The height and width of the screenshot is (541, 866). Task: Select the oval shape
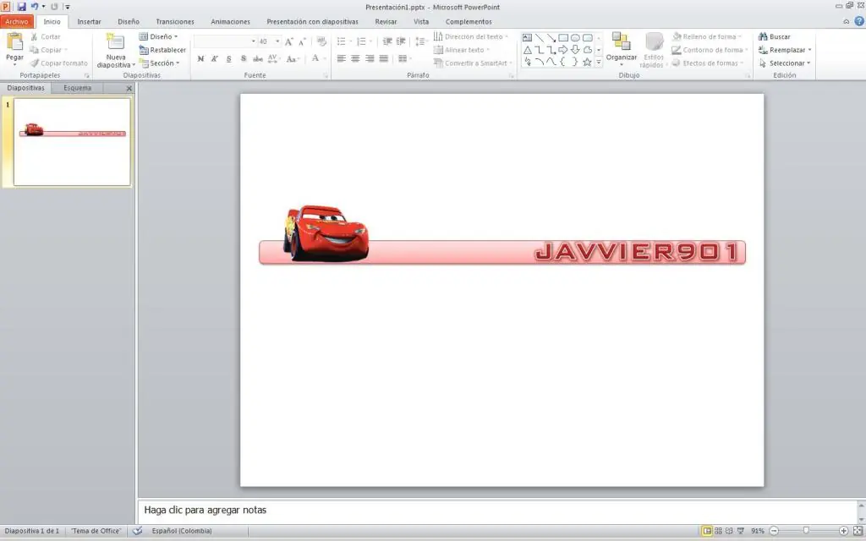[575, 37]
